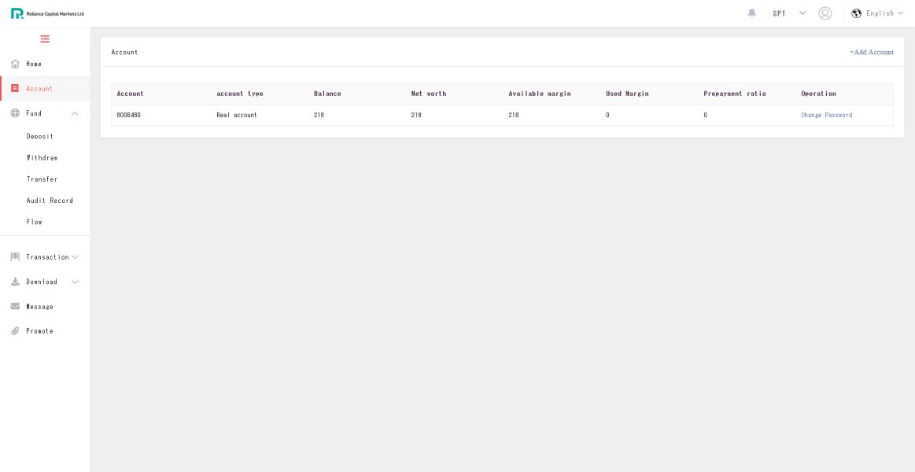Open Flow under Fund

35,223
